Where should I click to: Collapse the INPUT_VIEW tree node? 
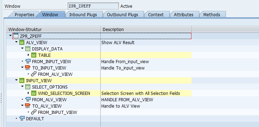pyautogui.click(x=16, y=80)
